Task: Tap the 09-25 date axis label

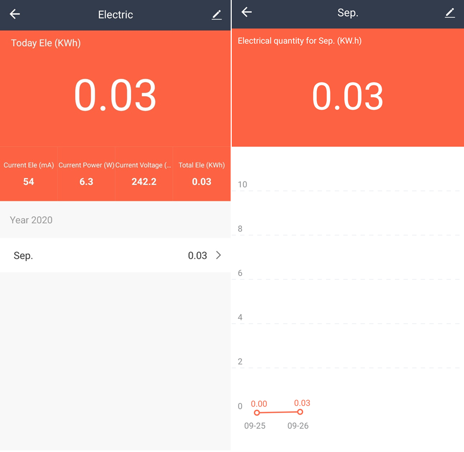Action: point(255,426)
